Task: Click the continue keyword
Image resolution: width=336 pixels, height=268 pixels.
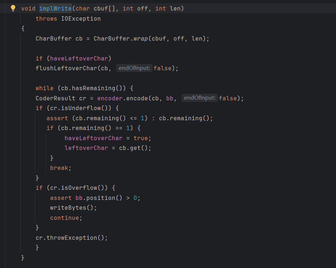Action: point(64,218)
